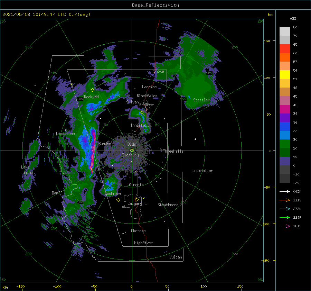Select the yellow radar-site diamond between Olds and Didsbury
The width and height of the screenshot is (311, 291).
pos(132,151)
